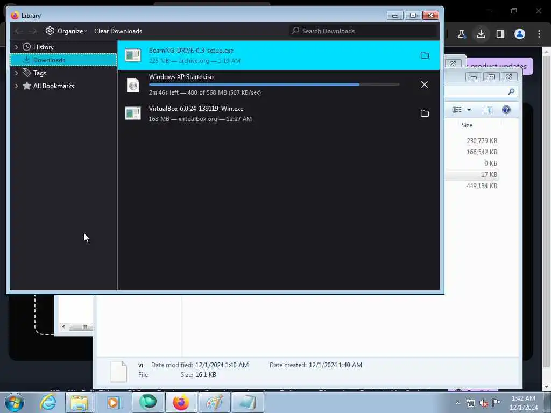The height and width of the screenshot is (413, 551).
Task: Switch to Firefox on taskbar
Action: tap(181, 402)
